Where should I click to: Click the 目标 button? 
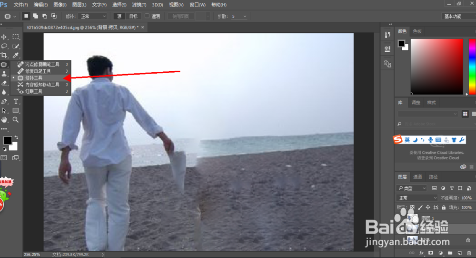click(x=133, y=16)
